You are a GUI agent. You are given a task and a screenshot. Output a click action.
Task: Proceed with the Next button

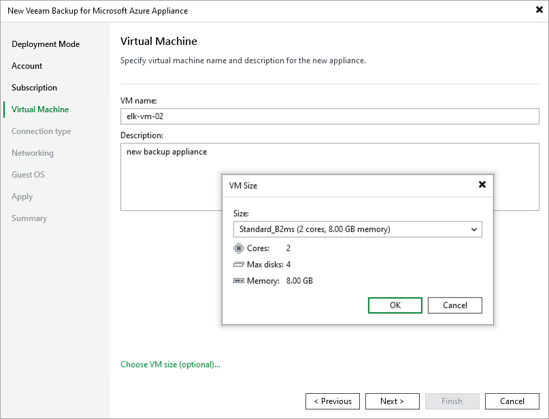click(x=392, y=401)
